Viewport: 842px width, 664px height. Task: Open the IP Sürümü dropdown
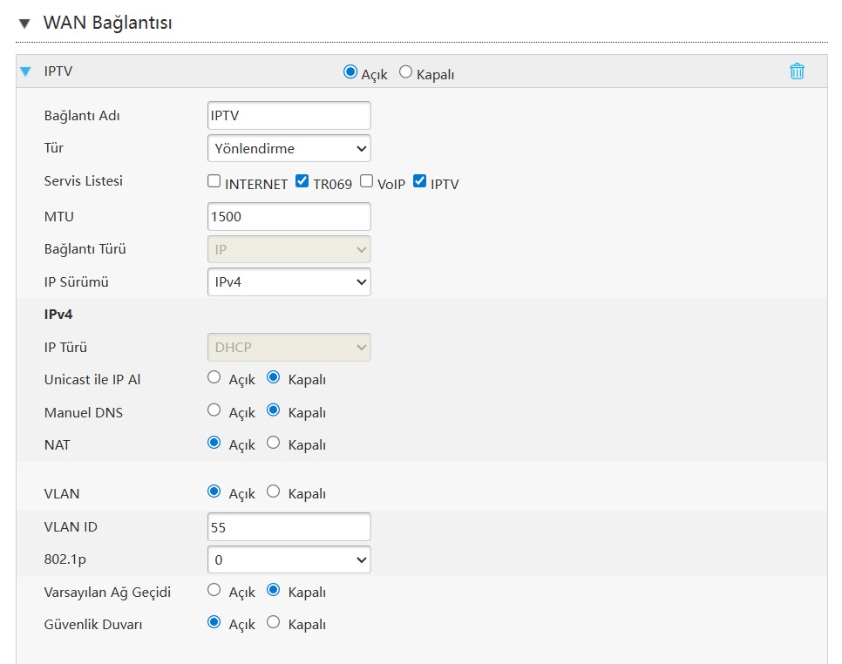pos(289,281)
